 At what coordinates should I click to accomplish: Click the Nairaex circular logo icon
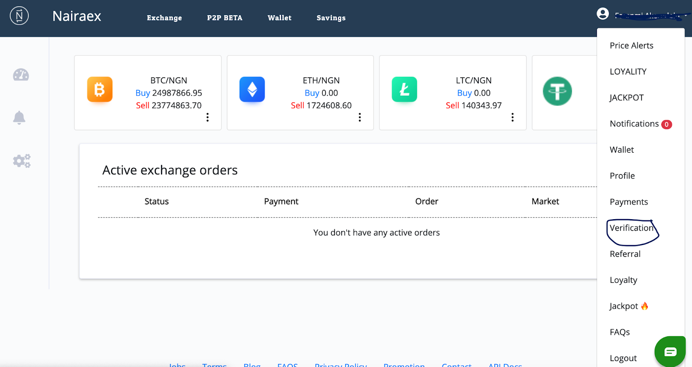coord(19,16)
